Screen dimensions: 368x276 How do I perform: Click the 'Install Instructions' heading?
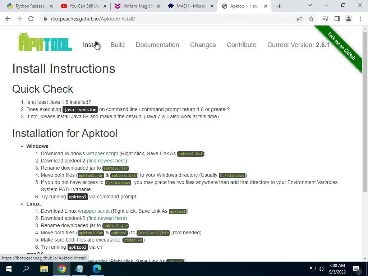click(x=64, y=69)
